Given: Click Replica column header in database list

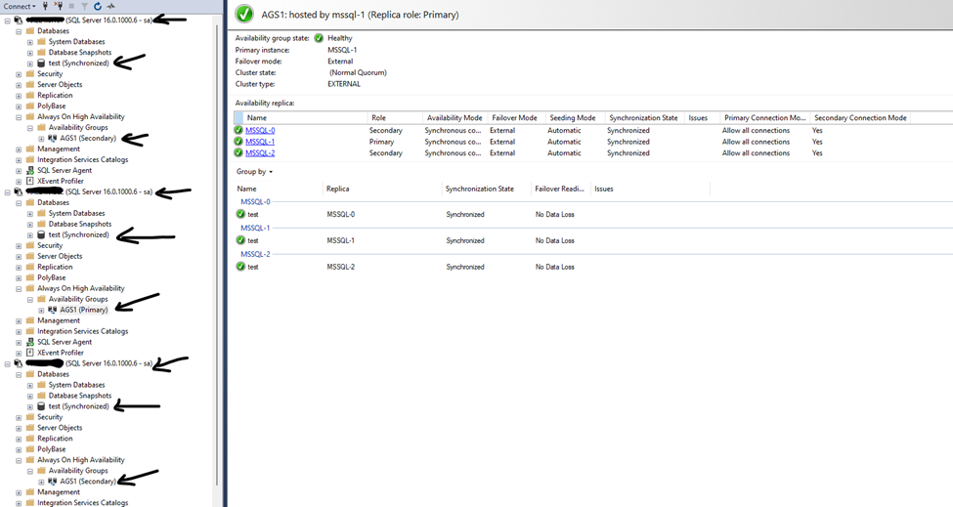Looking at the screenshot, I should [x=383, y=189].
